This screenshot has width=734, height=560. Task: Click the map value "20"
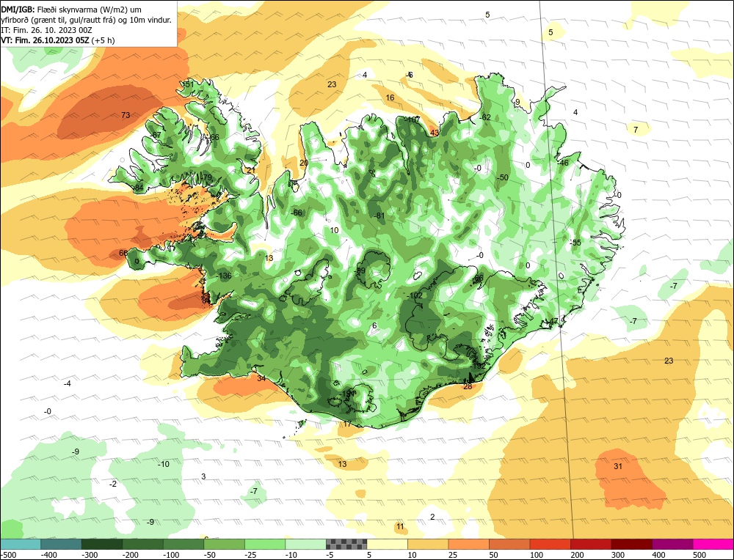point(304,163)
